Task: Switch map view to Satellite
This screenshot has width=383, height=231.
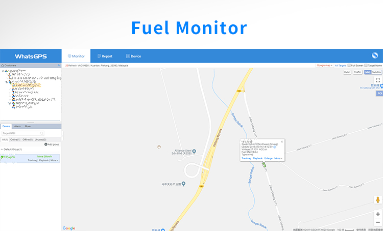Action: [x=376, y=72]
